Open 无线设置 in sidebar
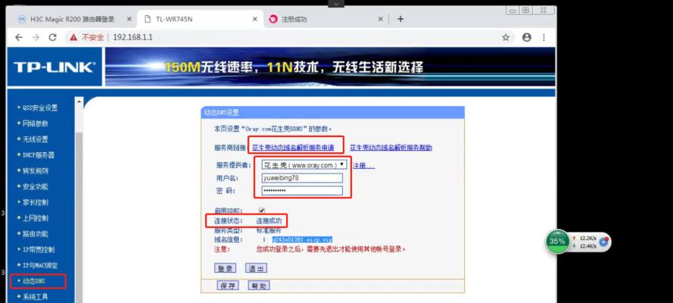The height and width of the screenshot is (303, 673). point(35,139)
